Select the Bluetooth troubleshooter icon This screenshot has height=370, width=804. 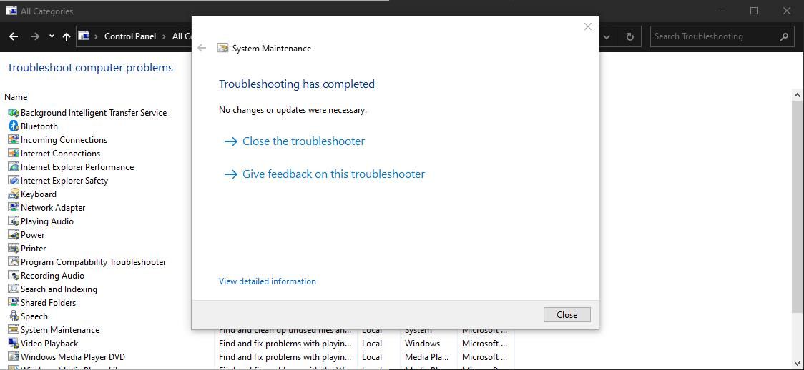[x=14, y=126]
